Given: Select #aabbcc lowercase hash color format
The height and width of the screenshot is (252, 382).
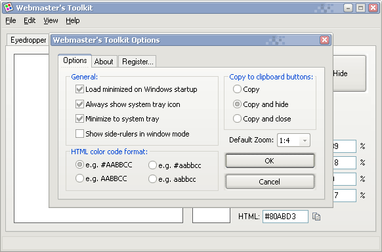Looking at the screenshot, I should coord(152,165).
